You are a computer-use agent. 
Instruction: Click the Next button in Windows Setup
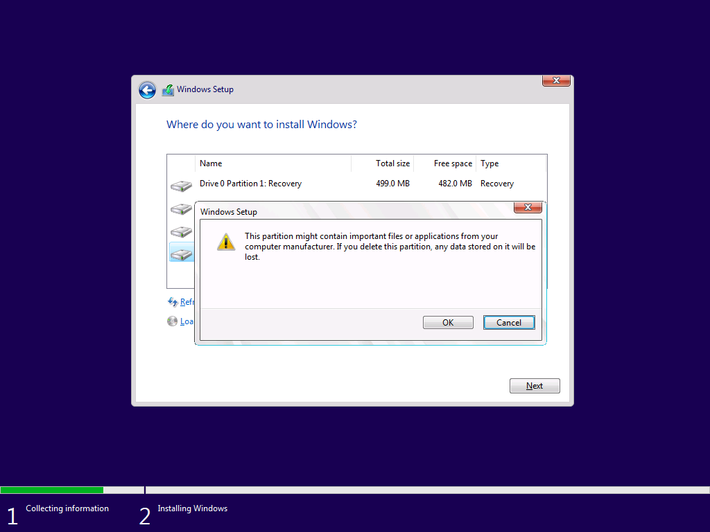pos(535,386)
